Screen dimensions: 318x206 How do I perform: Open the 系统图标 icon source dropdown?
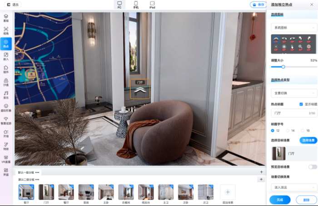pos(294,28)
